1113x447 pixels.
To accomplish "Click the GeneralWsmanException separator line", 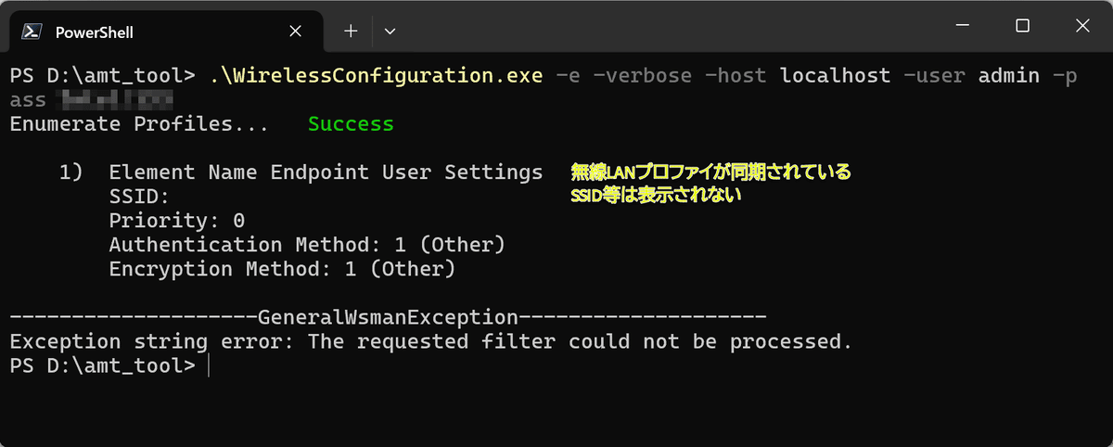I will [x=388, y=317].
